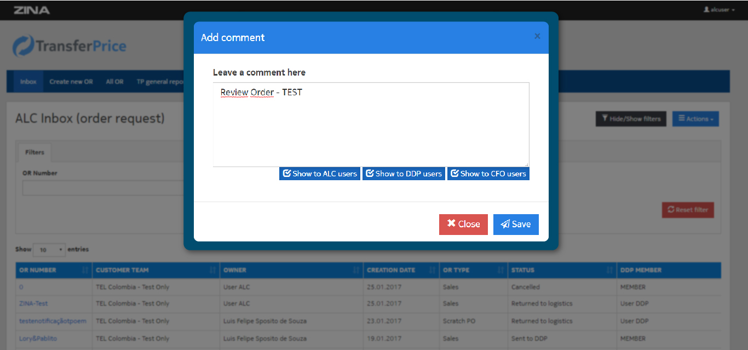Open the ZINA-Test order link
Image resolution: width=748 pixels, height=350 pixels.
point(33,303)
